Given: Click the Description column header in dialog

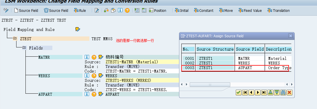Looking at the screenshot, I should (279, 49).
